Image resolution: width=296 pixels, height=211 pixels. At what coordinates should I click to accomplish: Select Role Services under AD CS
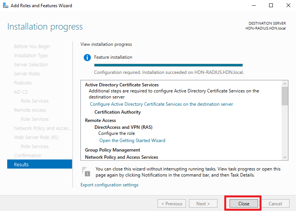click(x=35, y=101)
